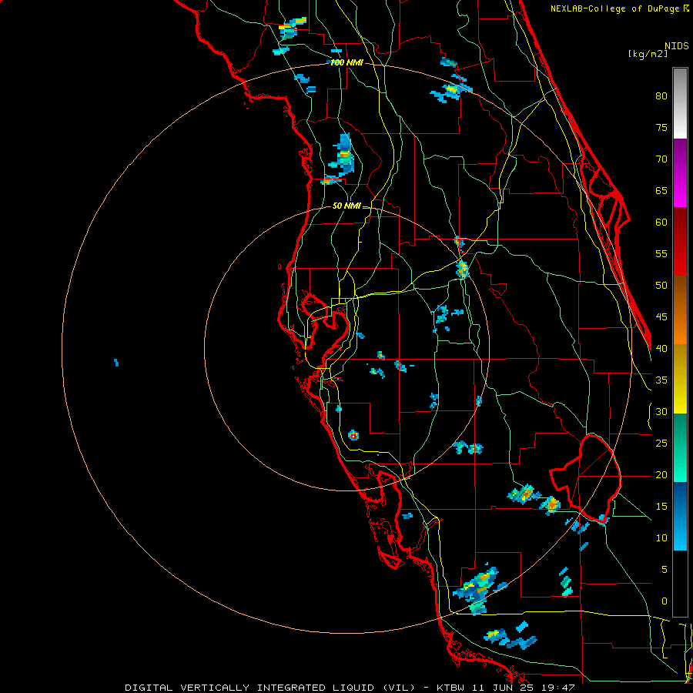
Task: Click the 25 scale value
Action: [661, 443]
